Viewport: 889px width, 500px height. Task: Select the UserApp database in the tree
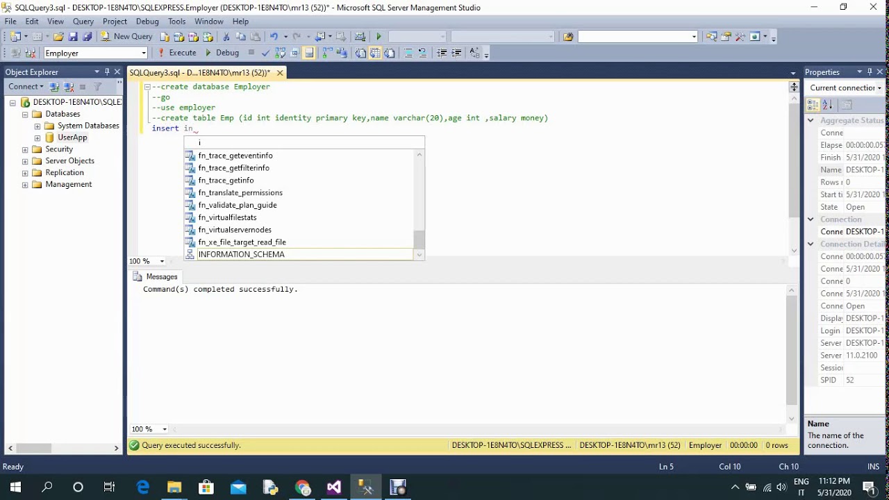(x=72, y=137)
